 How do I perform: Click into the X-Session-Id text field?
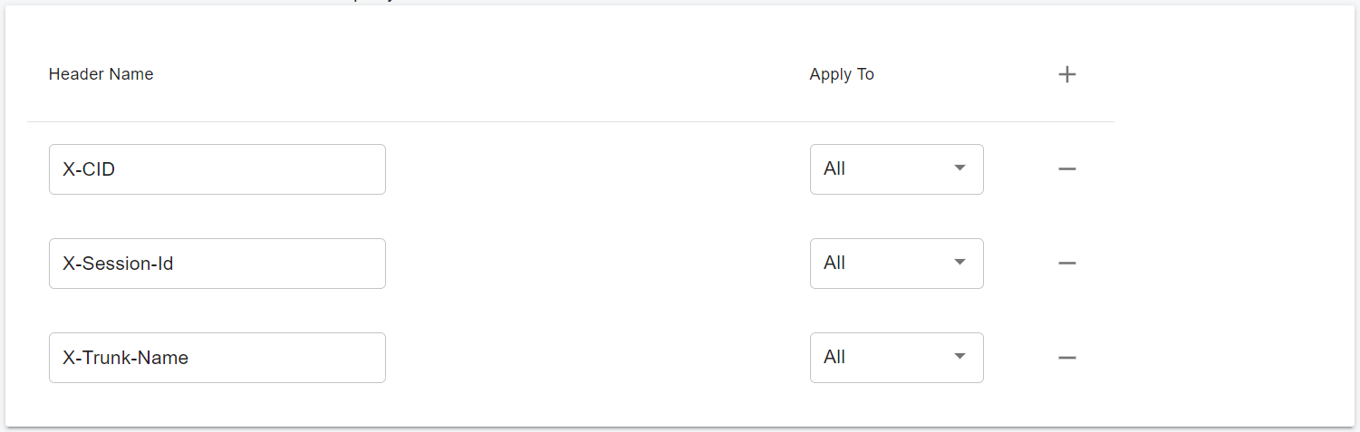pos(217,263)
